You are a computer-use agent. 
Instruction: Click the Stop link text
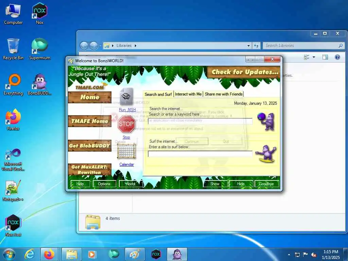pyautogui.click(x=126, y=137)
